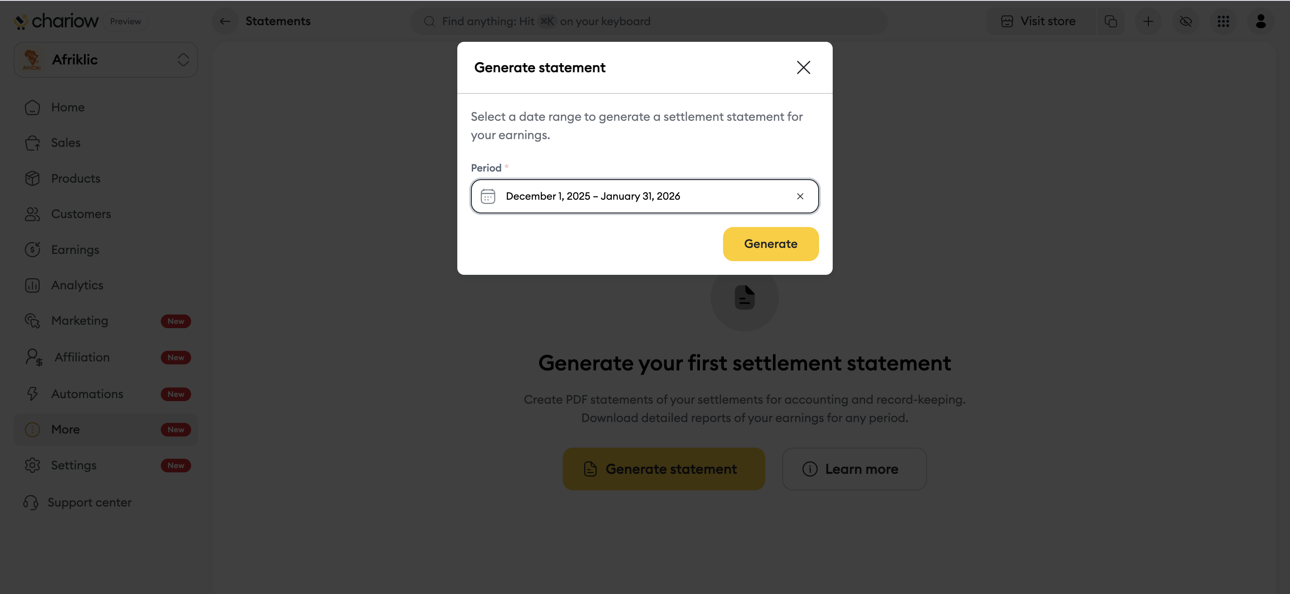Click the copy store link icon
The image size is (1290, 594).
1111,21
